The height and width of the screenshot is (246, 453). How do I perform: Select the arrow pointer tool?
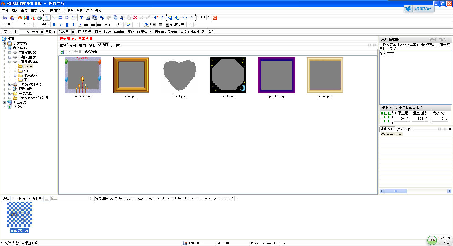click(47, 18)
